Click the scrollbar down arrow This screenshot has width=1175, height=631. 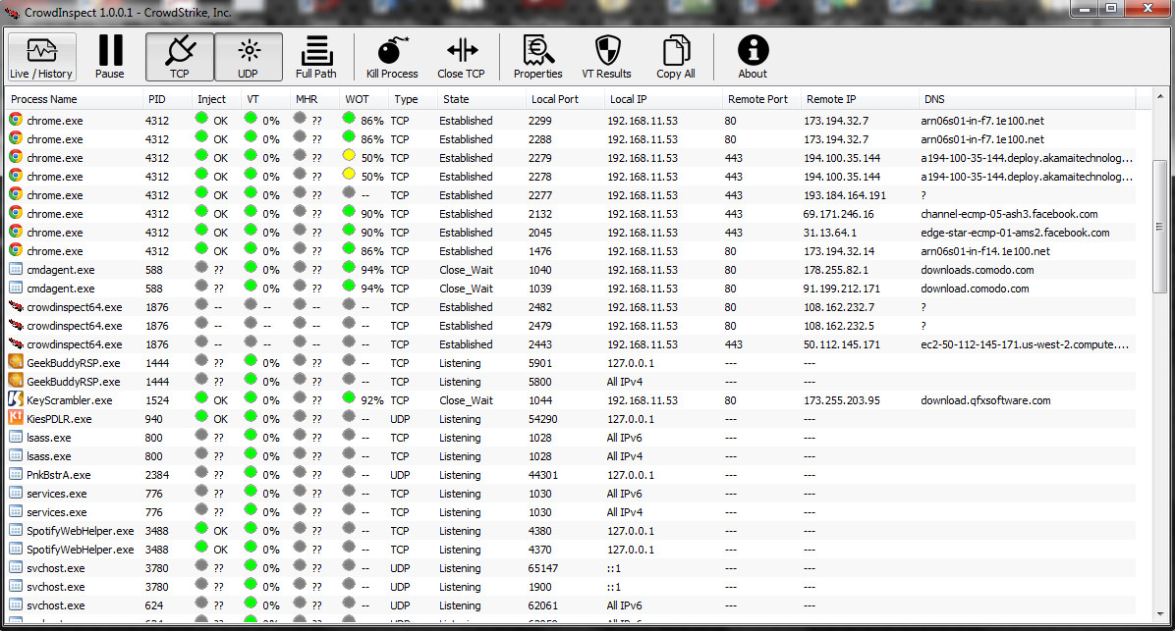point(1160,613)
